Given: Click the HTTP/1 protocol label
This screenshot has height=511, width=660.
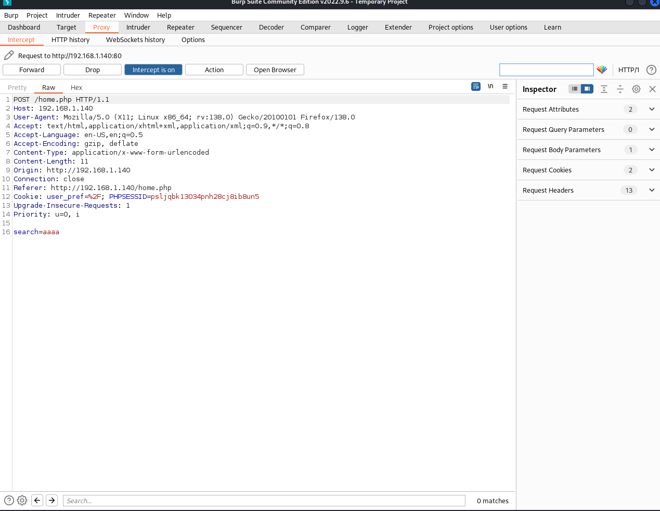Looking at the screenshot, I should 629,70.
